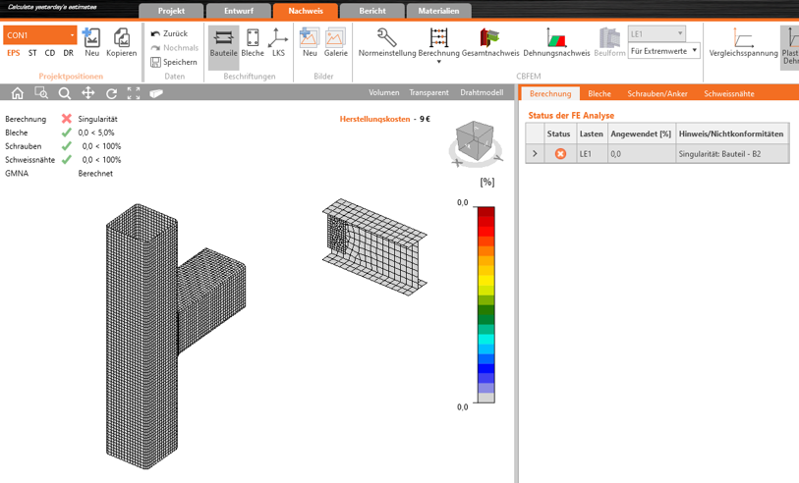Select the pan view tool
Viewport: 799px width, 483px height.
88,93
